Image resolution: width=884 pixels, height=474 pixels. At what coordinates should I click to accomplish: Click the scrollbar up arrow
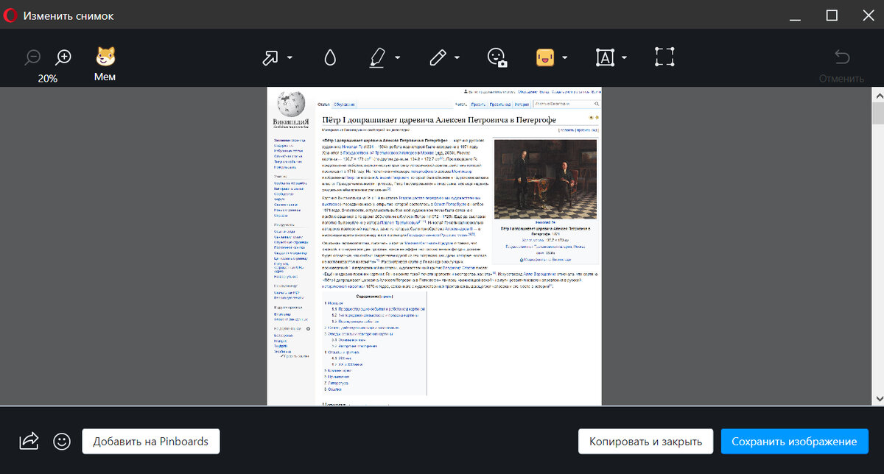tap(877, 96)
